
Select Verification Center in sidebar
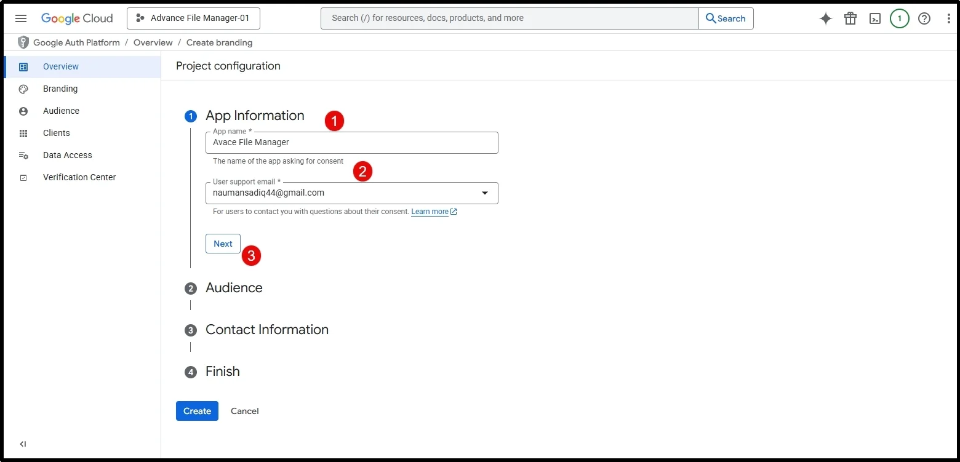(x=79, y=177)
